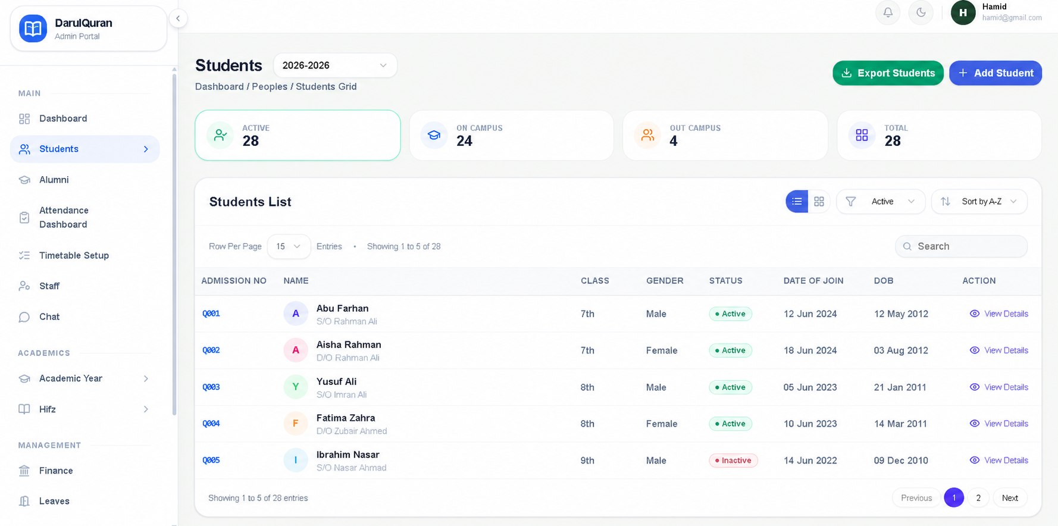
Task: Click the Timetable Setup list icon
Action: 24,255
